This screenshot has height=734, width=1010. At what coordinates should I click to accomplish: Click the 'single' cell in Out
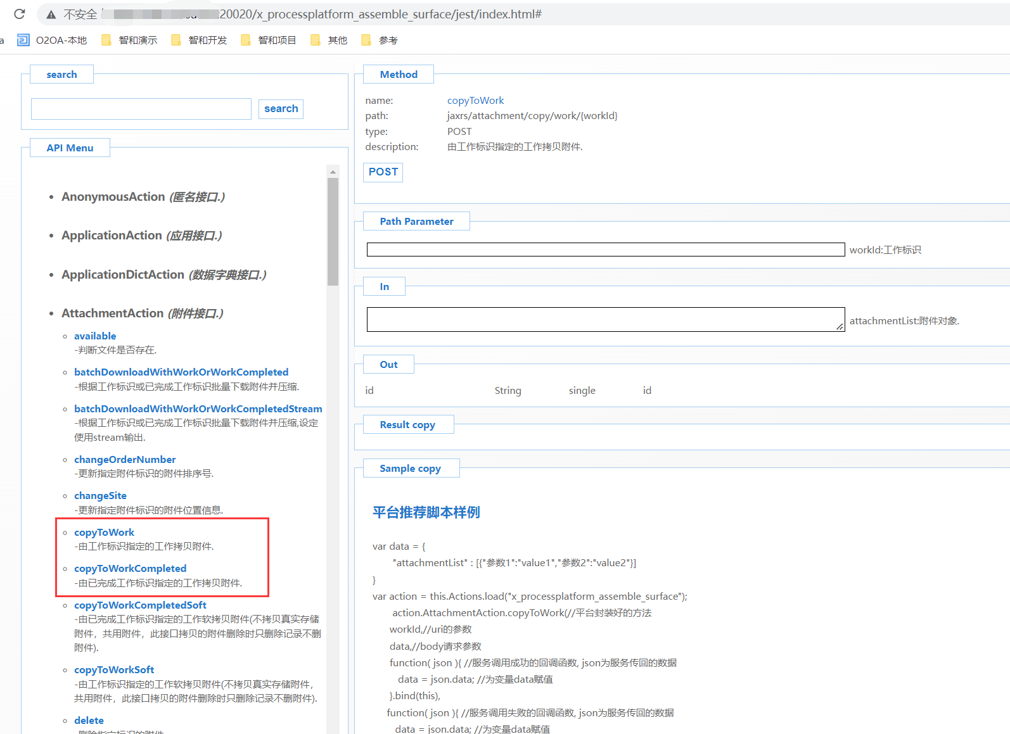[582, 391]
